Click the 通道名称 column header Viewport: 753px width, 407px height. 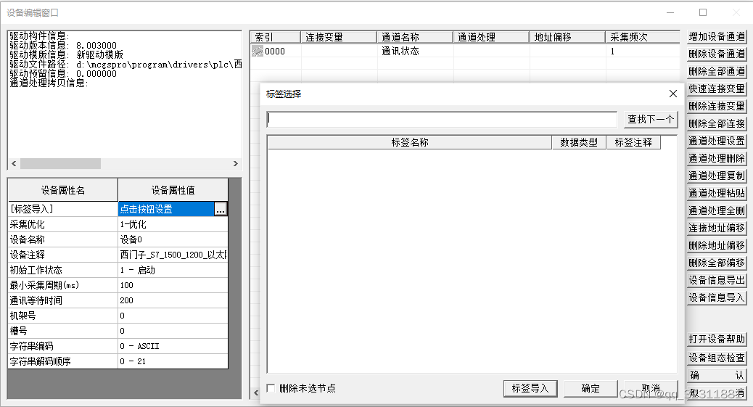(x=415, y=37)
